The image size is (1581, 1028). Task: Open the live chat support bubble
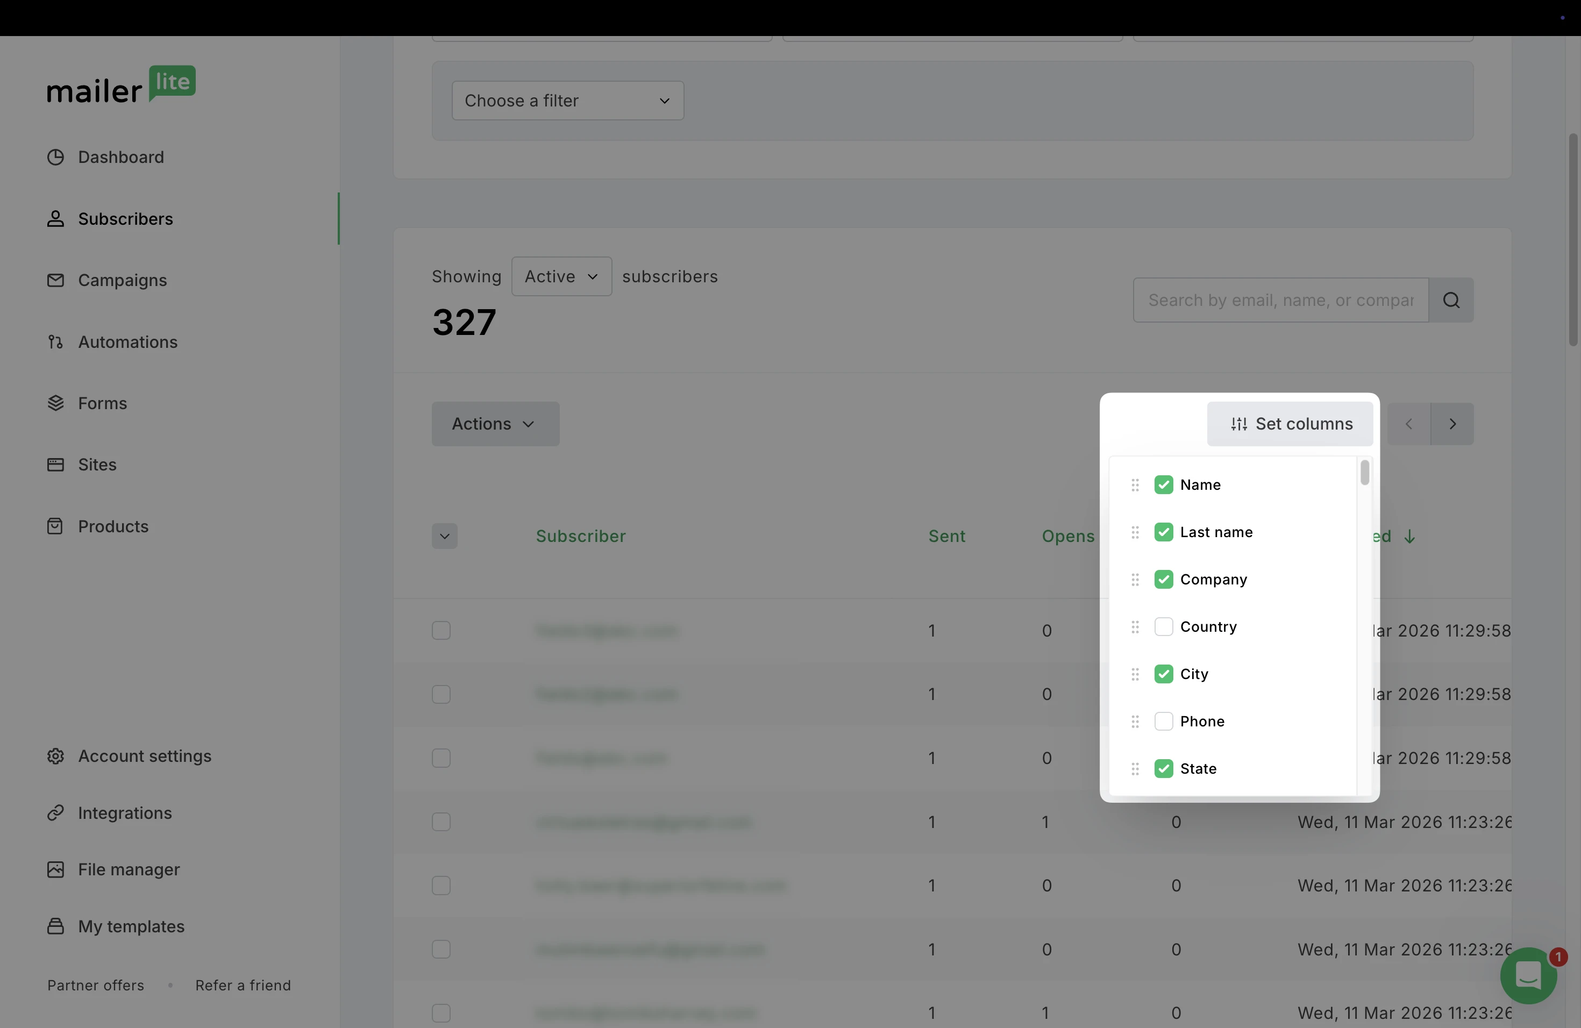1528,975
